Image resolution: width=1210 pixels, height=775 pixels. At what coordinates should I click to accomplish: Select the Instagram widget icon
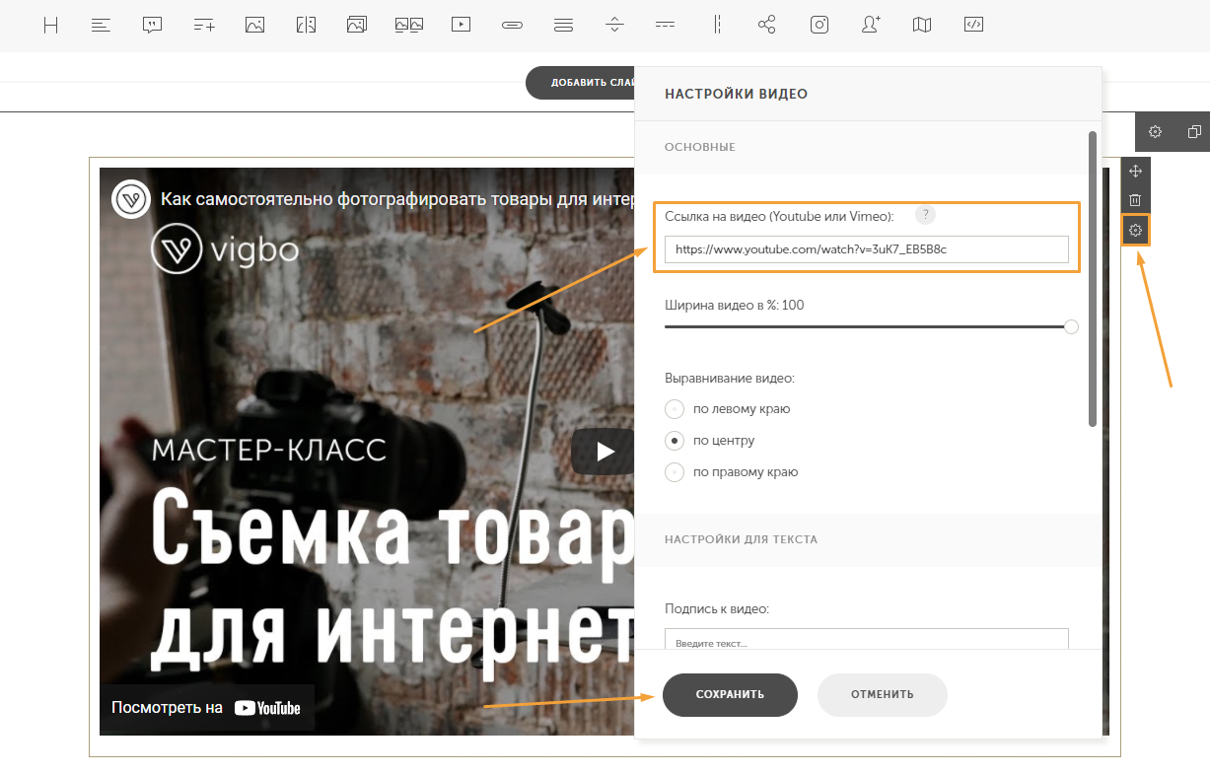tap(819, 26)
